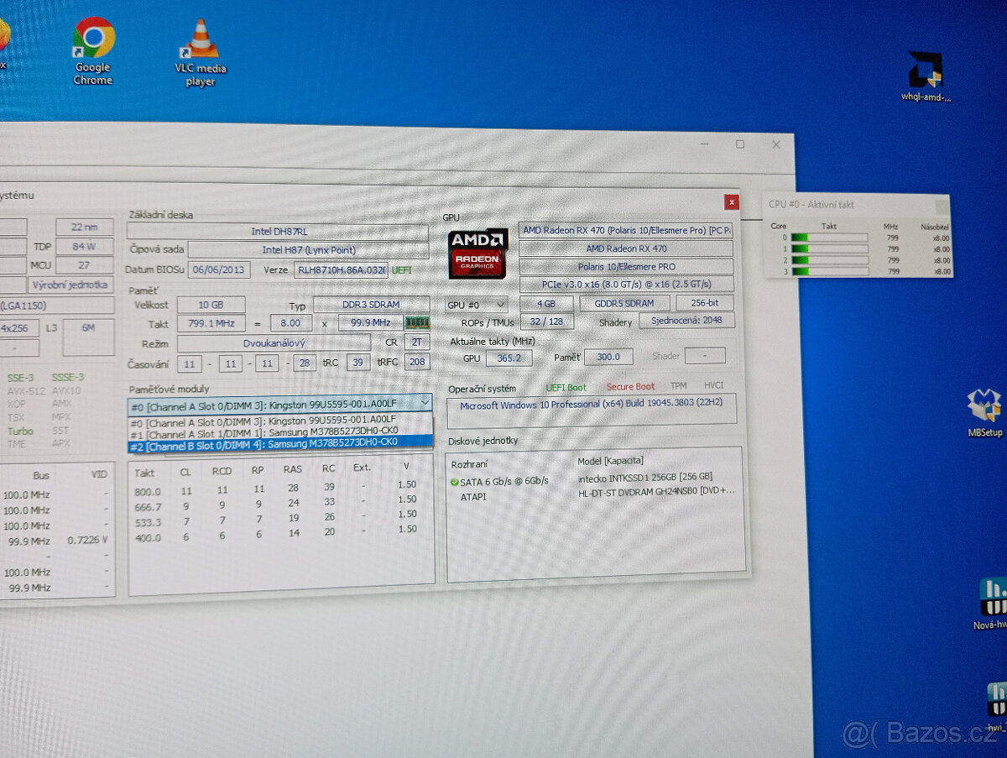Screen dimensions: 1007x758
Task: Close the system summary with red X
Action: tap(732, 202)
